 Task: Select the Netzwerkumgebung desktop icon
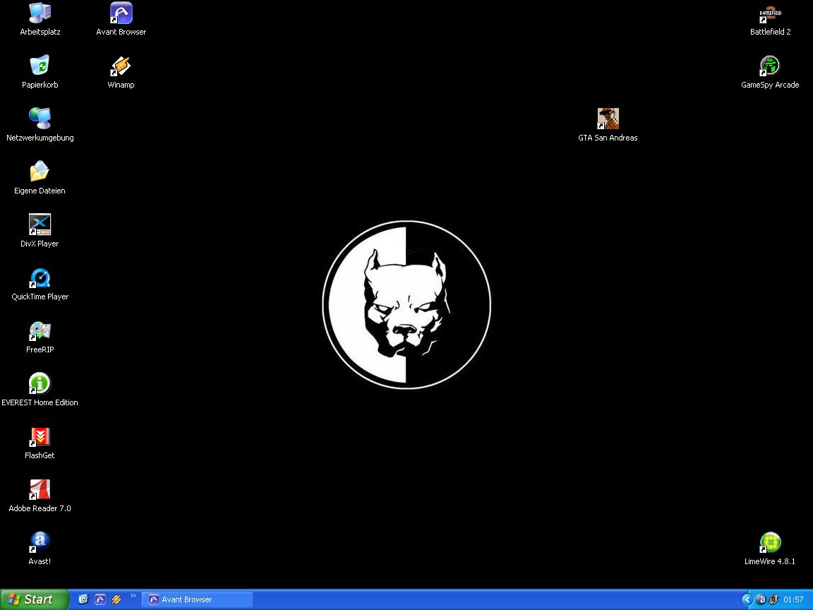(40, 119)
